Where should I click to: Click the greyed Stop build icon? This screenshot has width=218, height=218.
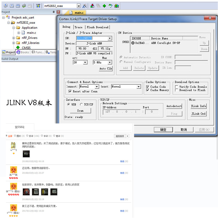click(30, 6)
